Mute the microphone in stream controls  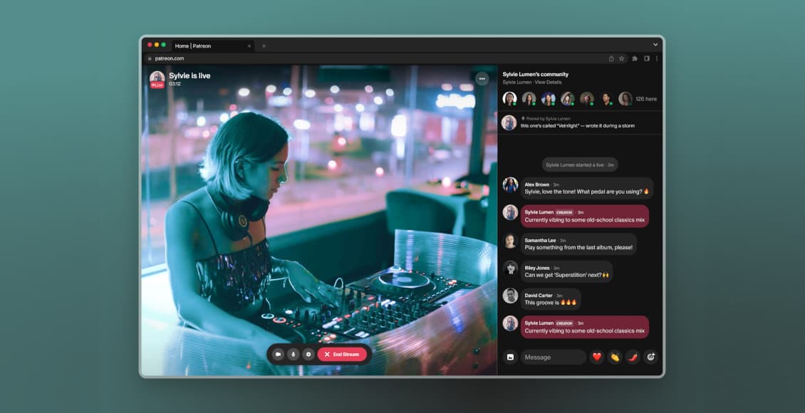pos(293,354)
